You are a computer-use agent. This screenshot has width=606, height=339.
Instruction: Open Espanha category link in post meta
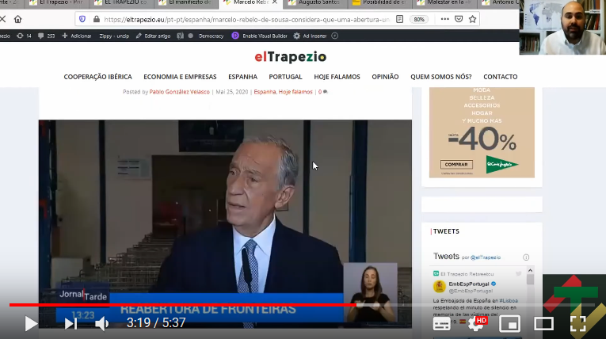tap(265, 92)
